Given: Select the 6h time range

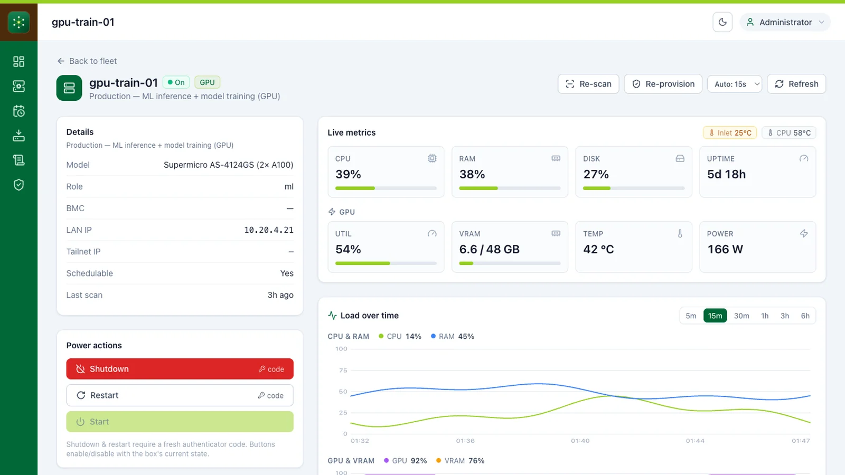Looking at the screenshot, I should (x=805, y=316).
